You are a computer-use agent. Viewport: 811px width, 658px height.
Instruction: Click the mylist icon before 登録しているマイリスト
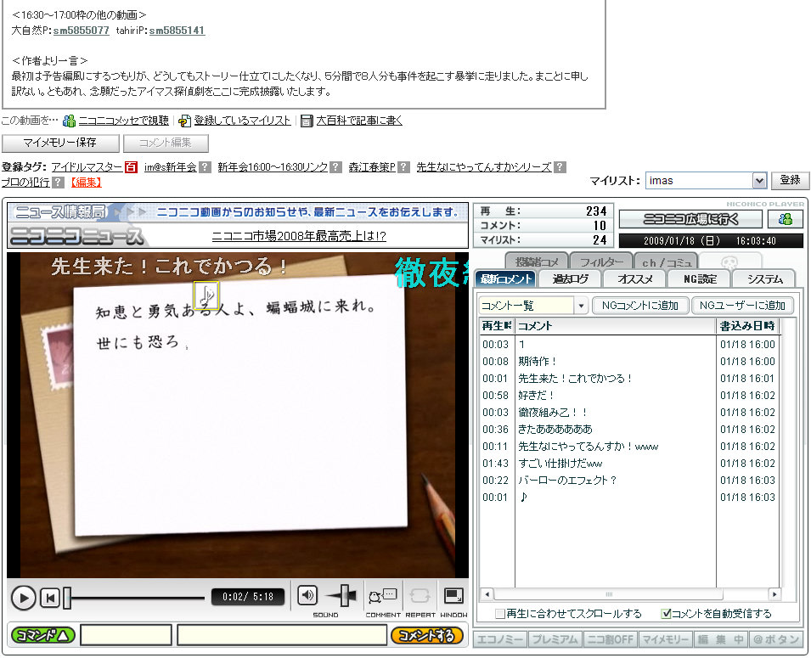pos(184,121)
